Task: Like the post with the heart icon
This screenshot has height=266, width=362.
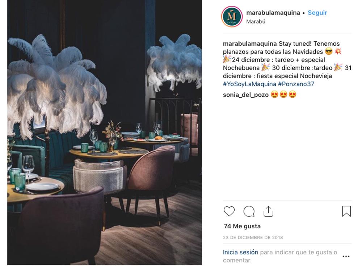Action: click(229, 211)
